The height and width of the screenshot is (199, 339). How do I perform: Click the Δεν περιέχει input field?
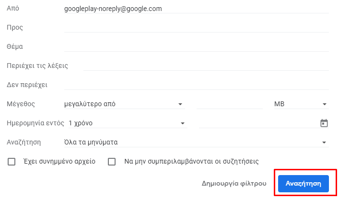pyautogui.click(x=196, y=85)
